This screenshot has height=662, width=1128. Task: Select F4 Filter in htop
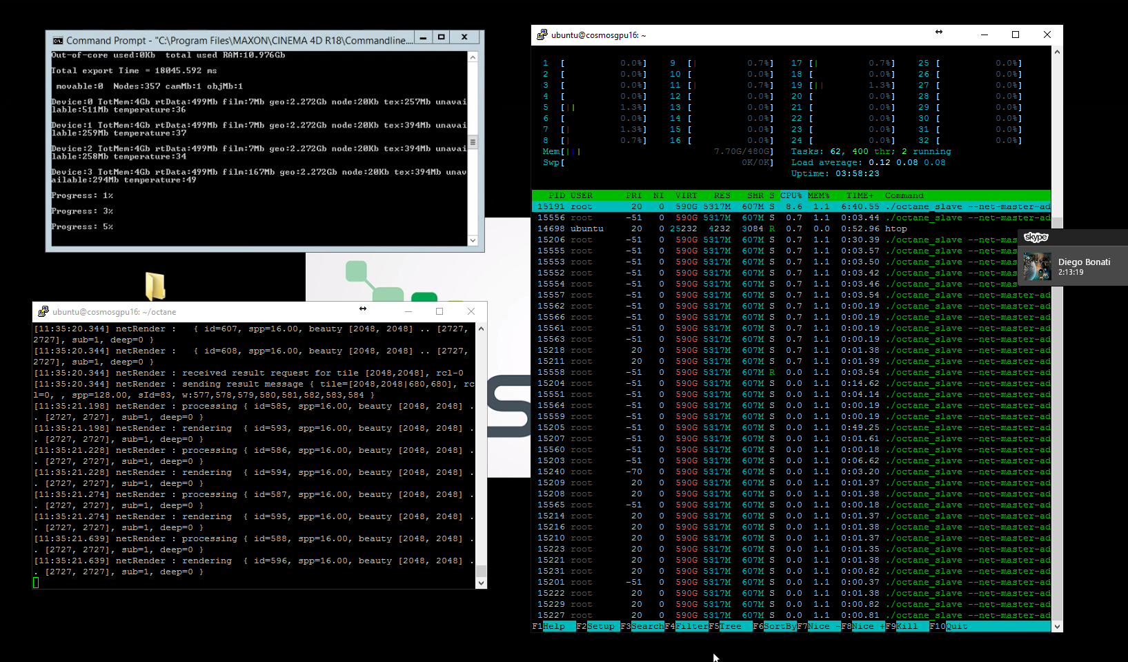(686, 627)
